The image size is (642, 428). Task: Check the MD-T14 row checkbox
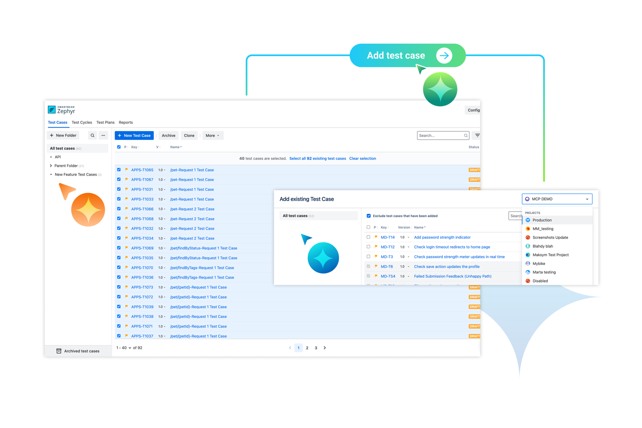368,237
